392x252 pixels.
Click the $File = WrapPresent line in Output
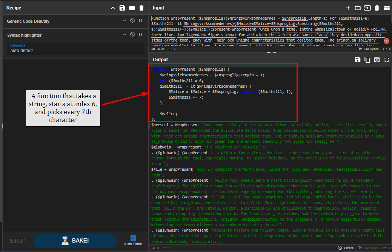click(x=267, y=172)
